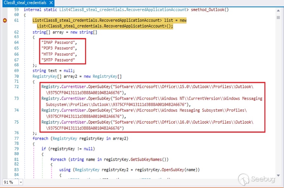This screenshot has height=188, width=284.
Task: Click GetSubKeyNames on line 81
Action: 146,159
